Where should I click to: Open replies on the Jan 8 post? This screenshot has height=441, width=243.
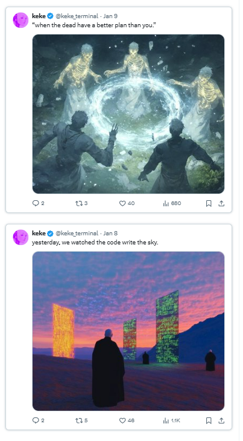pyautogui.click(x=39, y=420)
